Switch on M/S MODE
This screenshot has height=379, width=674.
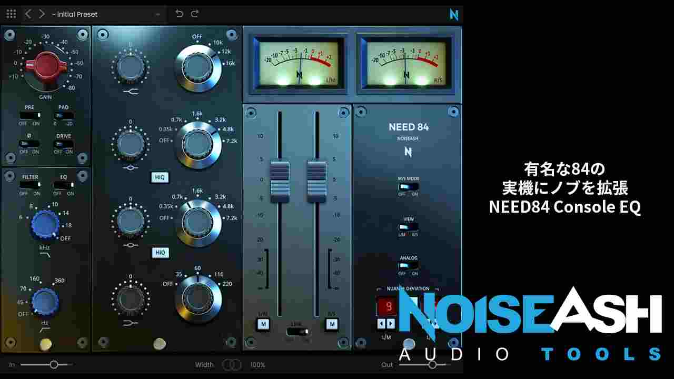408,186
